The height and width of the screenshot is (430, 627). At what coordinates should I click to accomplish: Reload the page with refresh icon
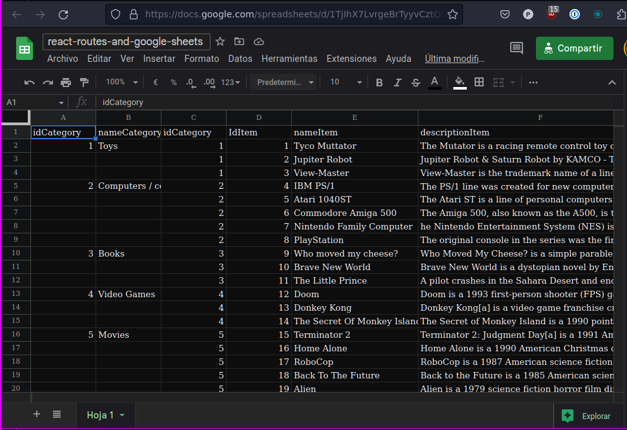[x=63, y=15]
